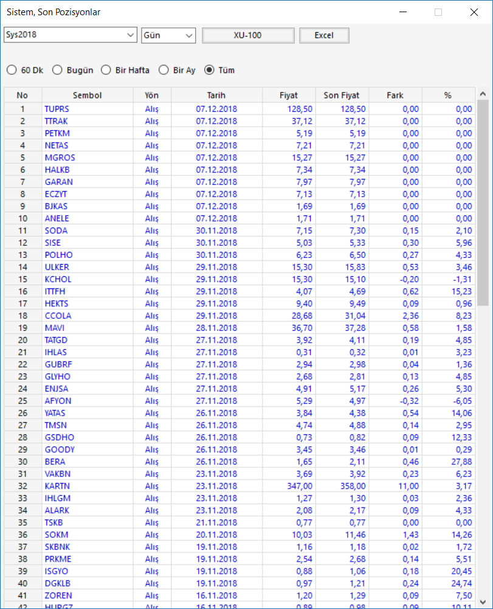
Task: Select the Tüm radio option
Action: click(x=219, y=71)
